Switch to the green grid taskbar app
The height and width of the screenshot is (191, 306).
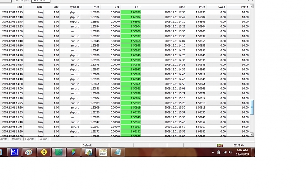tap(59, 152)
